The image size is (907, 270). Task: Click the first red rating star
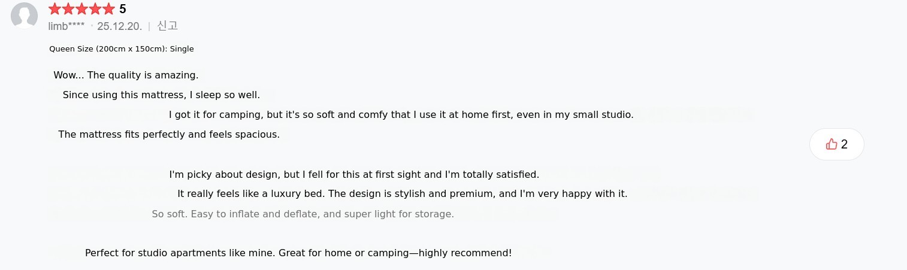[x=55, y=9]
